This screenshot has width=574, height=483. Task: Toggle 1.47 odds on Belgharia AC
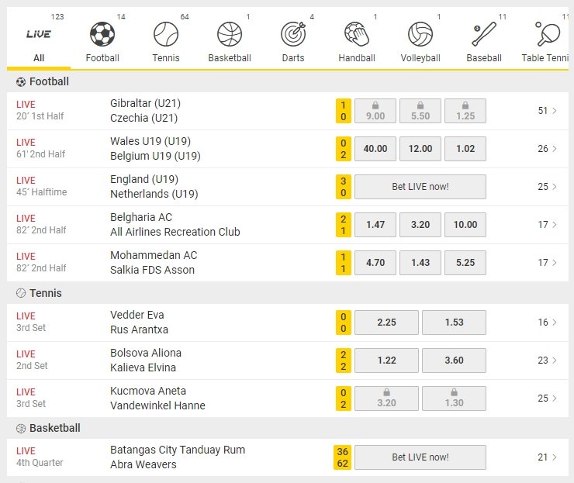375,225
